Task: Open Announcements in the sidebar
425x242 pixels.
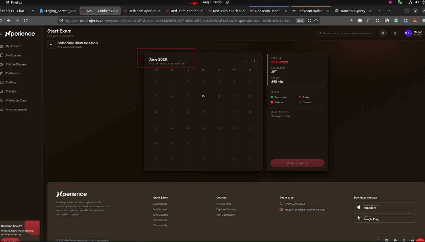Action: pos(16,110)
